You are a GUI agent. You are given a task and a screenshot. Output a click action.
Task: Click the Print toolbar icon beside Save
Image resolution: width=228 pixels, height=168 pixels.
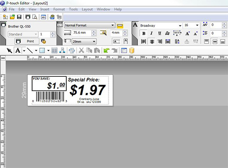point(28,17)
